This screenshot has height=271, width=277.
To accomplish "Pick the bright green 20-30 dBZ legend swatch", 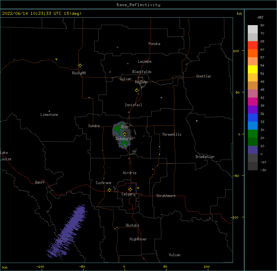I will [253, 134].
